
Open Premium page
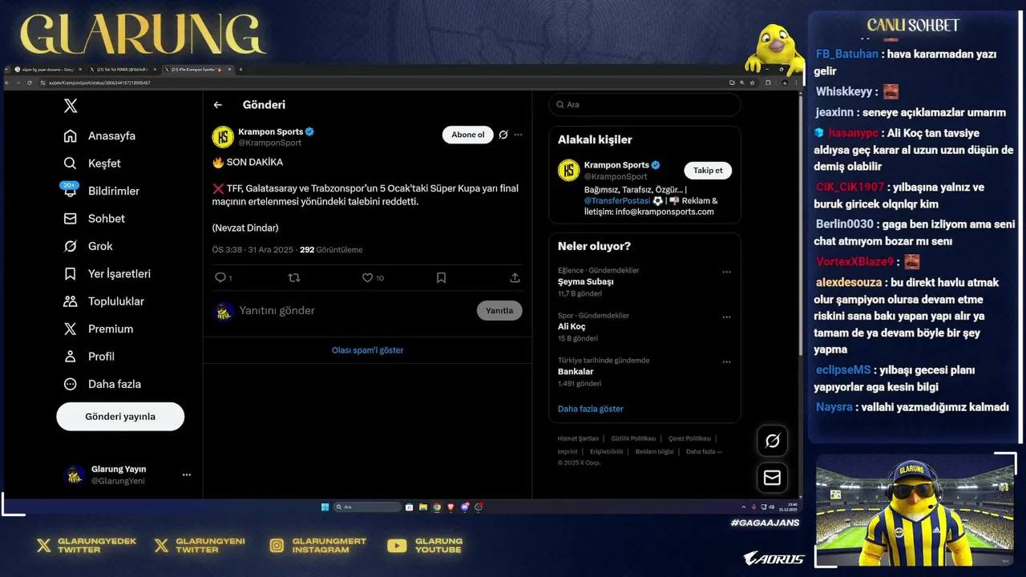click(99, 329)
